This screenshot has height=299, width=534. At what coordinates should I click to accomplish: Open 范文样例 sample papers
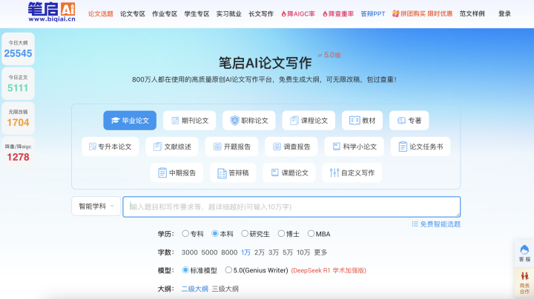click(x=472, y=14)
